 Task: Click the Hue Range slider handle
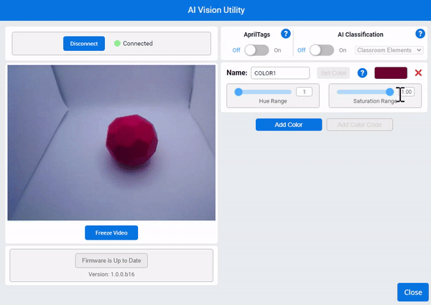[238, 92]
